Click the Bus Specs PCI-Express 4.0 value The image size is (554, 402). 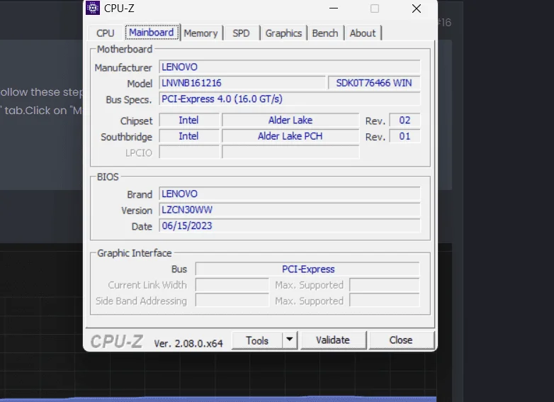click(x=290, y=99)
